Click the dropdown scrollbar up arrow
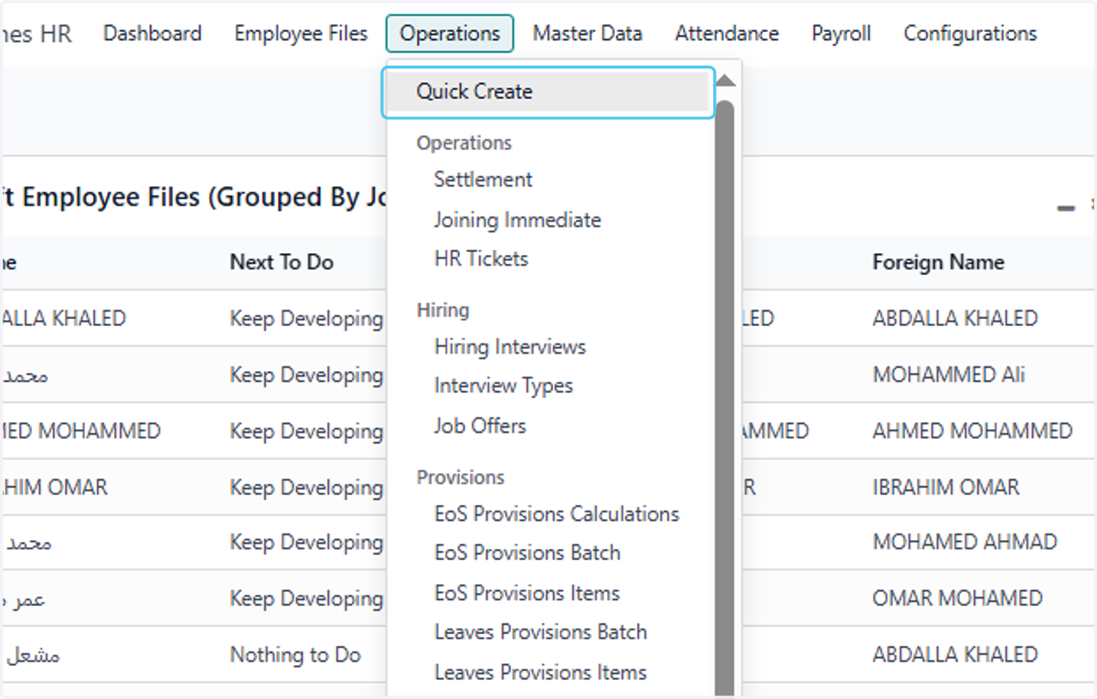 click(725, 80)
